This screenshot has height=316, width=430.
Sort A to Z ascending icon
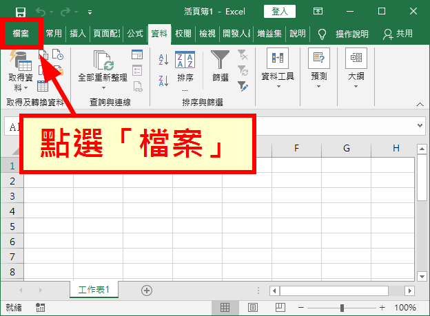coord(163,59)
